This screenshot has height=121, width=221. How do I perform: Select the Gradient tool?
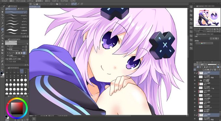(3, 53)
